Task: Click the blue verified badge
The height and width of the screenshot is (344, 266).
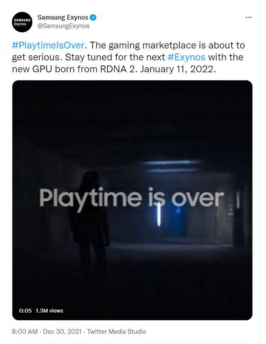Action: point(94,17)
